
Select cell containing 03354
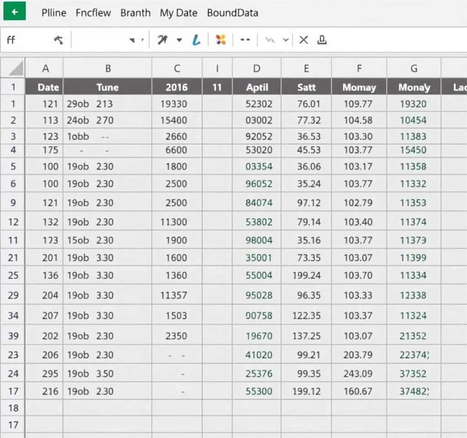pos(257,166)
